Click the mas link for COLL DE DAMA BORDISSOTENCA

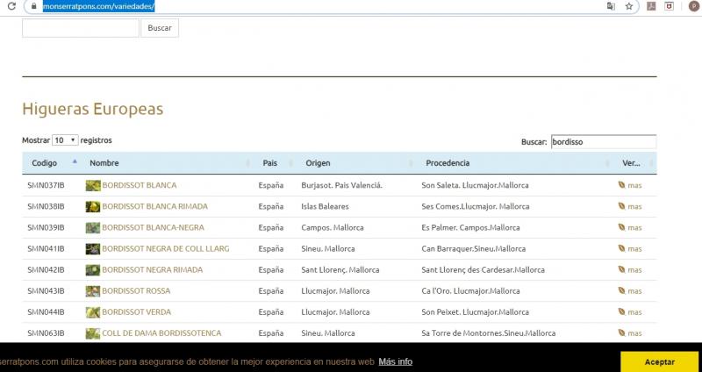click(x=634, y=333)
